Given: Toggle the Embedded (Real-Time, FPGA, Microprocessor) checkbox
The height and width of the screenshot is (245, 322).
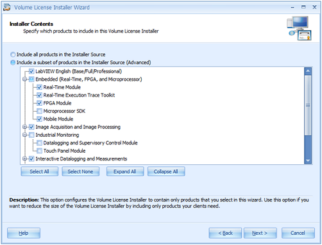Looking at the screenshot, I should pyautogui.click(x=31, y=80).
